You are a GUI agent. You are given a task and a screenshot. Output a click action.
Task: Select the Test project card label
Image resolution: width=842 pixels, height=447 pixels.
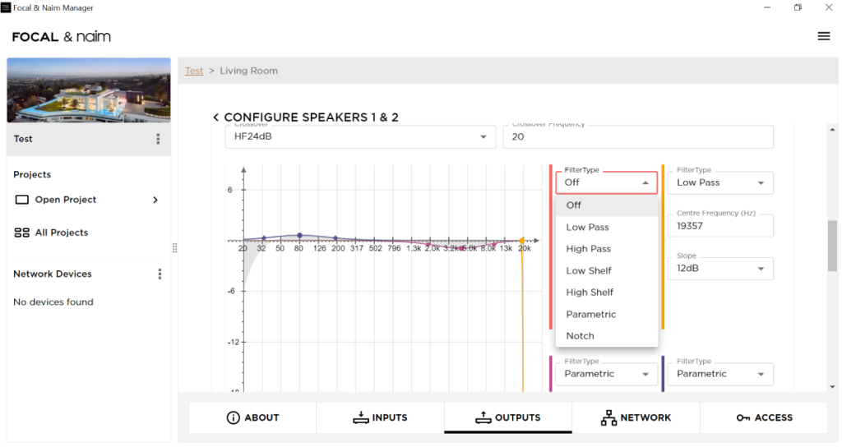click(23, 139)
